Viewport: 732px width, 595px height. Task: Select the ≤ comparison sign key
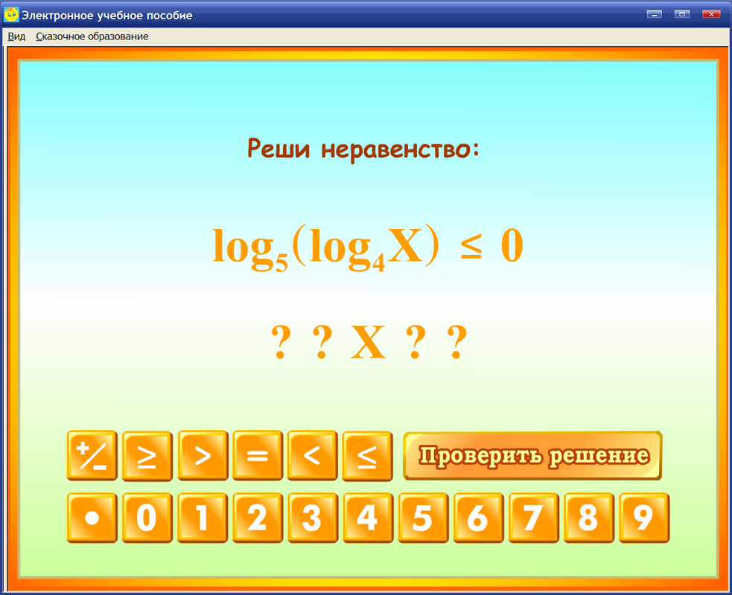tap(367, 456)
